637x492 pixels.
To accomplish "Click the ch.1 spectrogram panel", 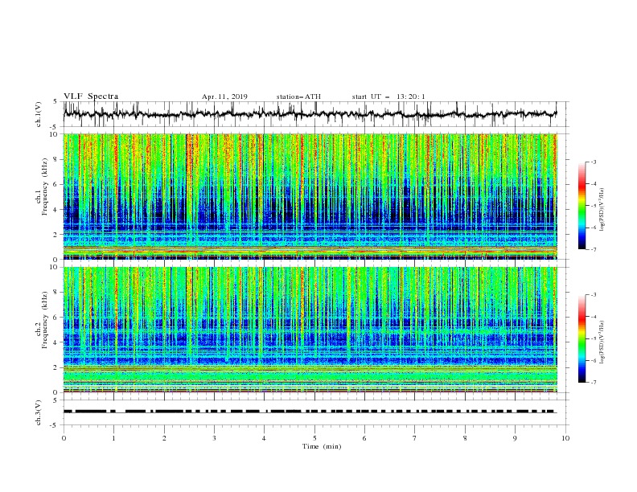I will [x=310, y=196].
